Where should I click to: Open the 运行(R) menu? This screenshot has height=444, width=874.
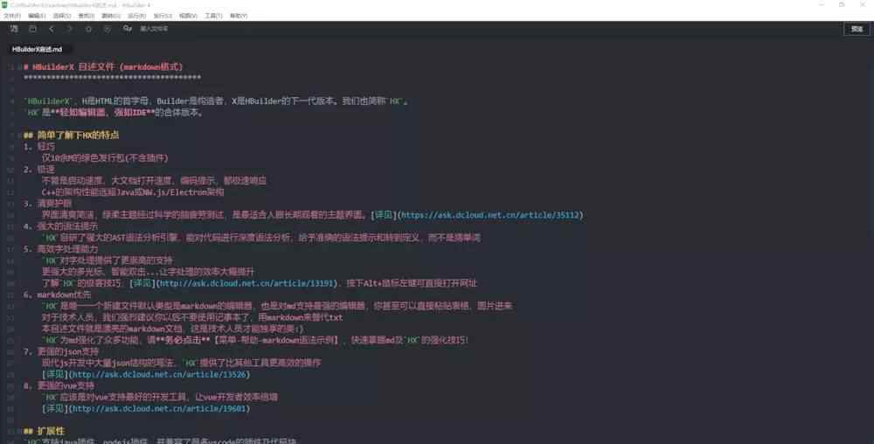click(136, 16)
